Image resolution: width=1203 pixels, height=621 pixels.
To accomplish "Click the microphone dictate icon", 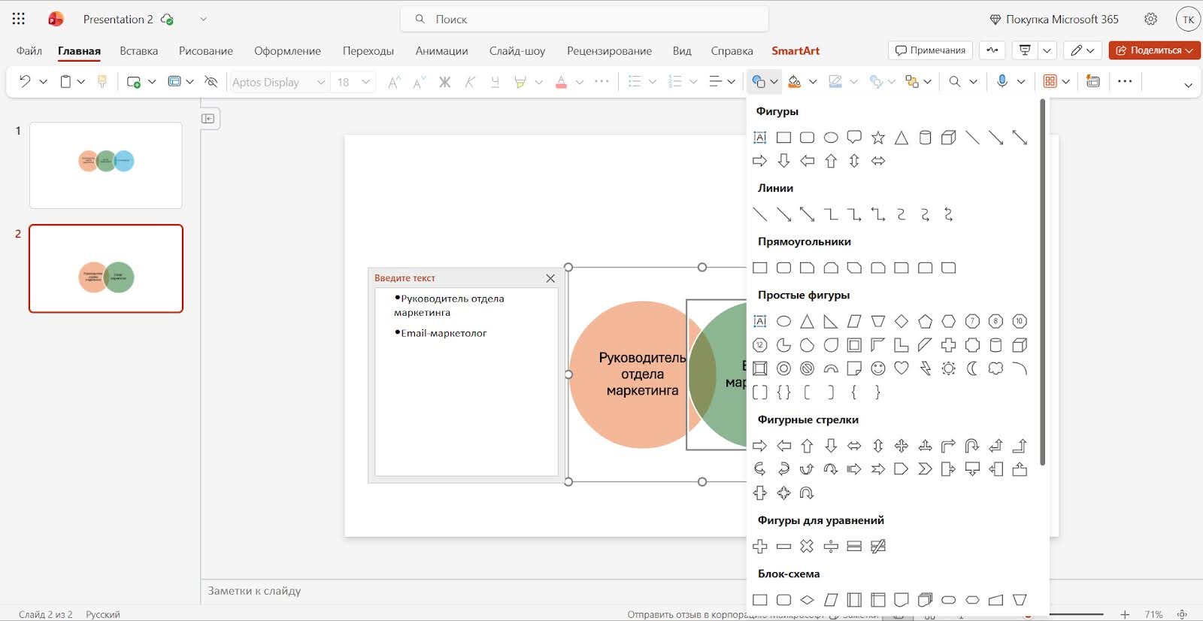I will 1001,81.
